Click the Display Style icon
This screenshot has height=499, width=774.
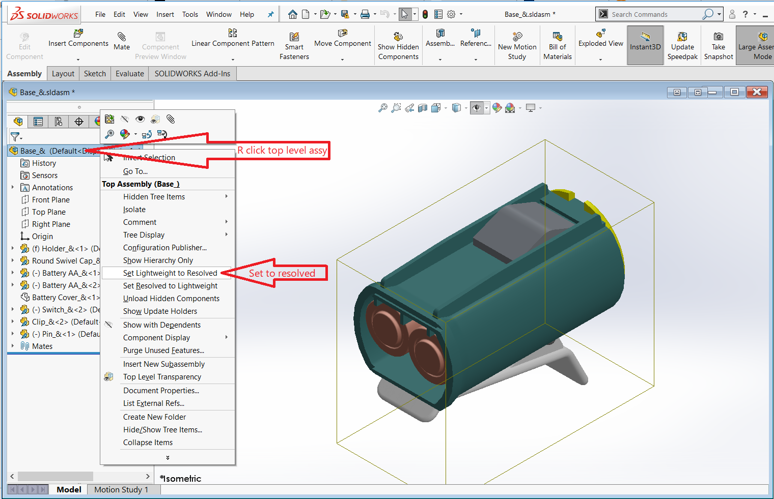(x=457, y=108)
